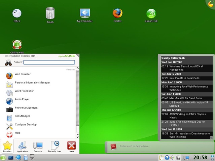Launch Configure Desktop from Favorites
Viewport: 215px width, 161px height.
pos(26,124)
